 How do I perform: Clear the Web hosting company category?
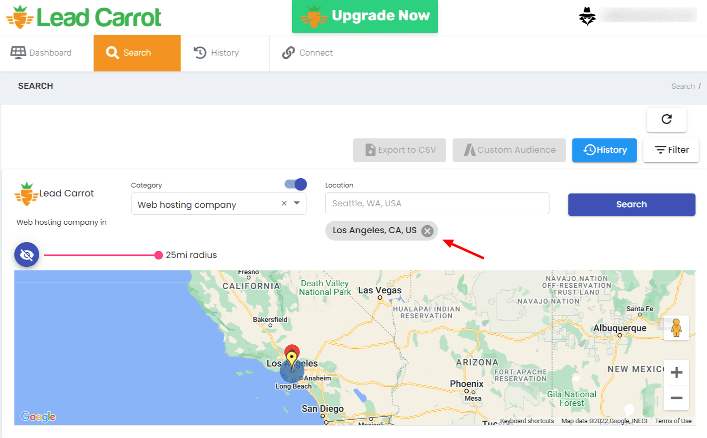pos(284,203)
